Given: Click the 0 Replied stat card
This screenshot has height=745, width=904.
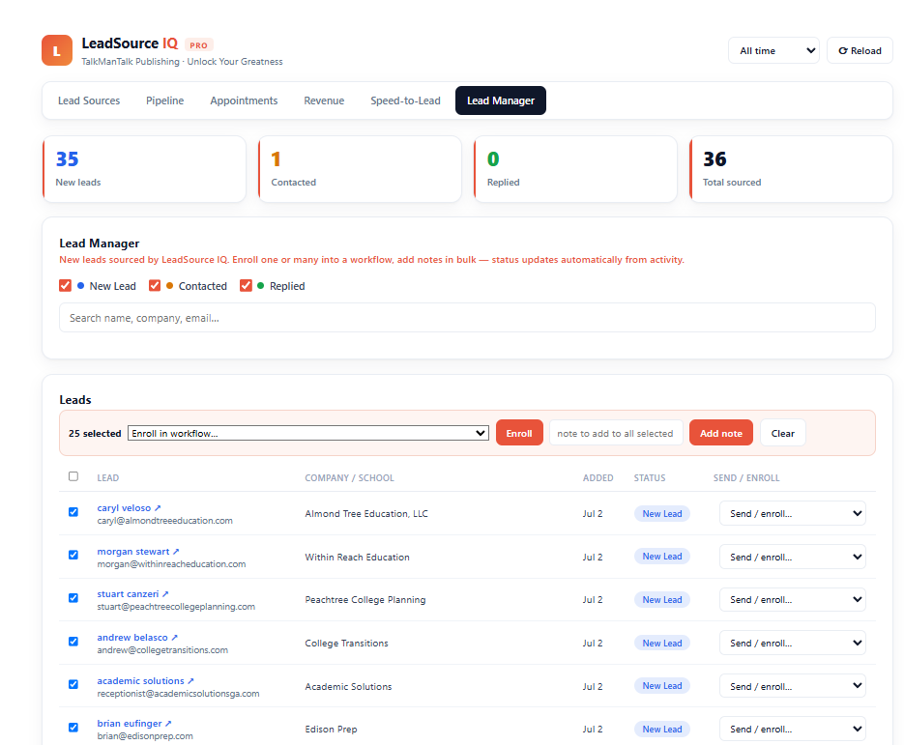Looking at the screenshot, I should 575,169.
